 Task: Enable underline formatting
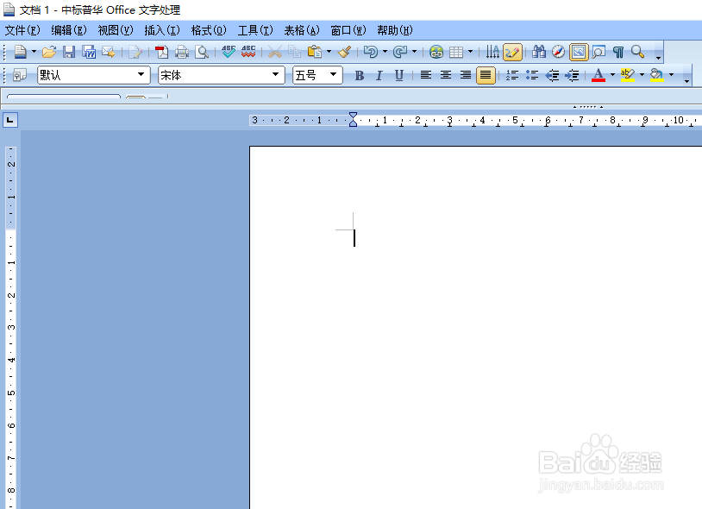(398, 74)
